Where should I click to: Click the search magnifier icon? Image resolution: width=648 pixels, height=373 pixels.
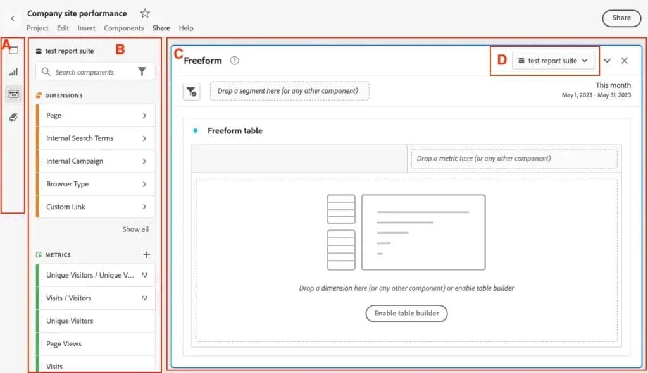tap(46, 71)
